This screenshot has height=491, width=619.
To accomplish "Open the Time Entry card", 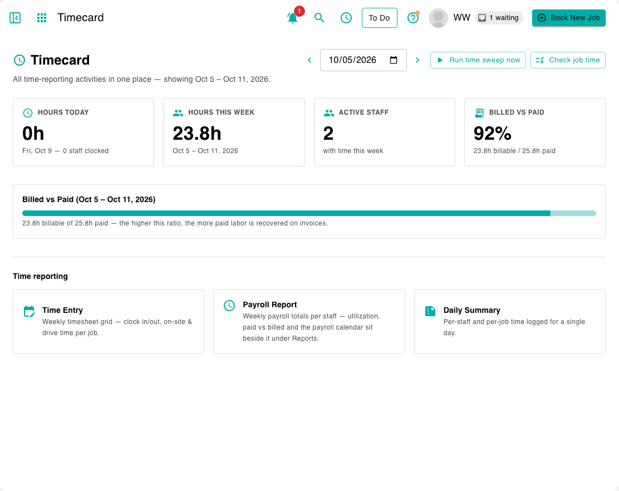I will (x=109, y=322).
